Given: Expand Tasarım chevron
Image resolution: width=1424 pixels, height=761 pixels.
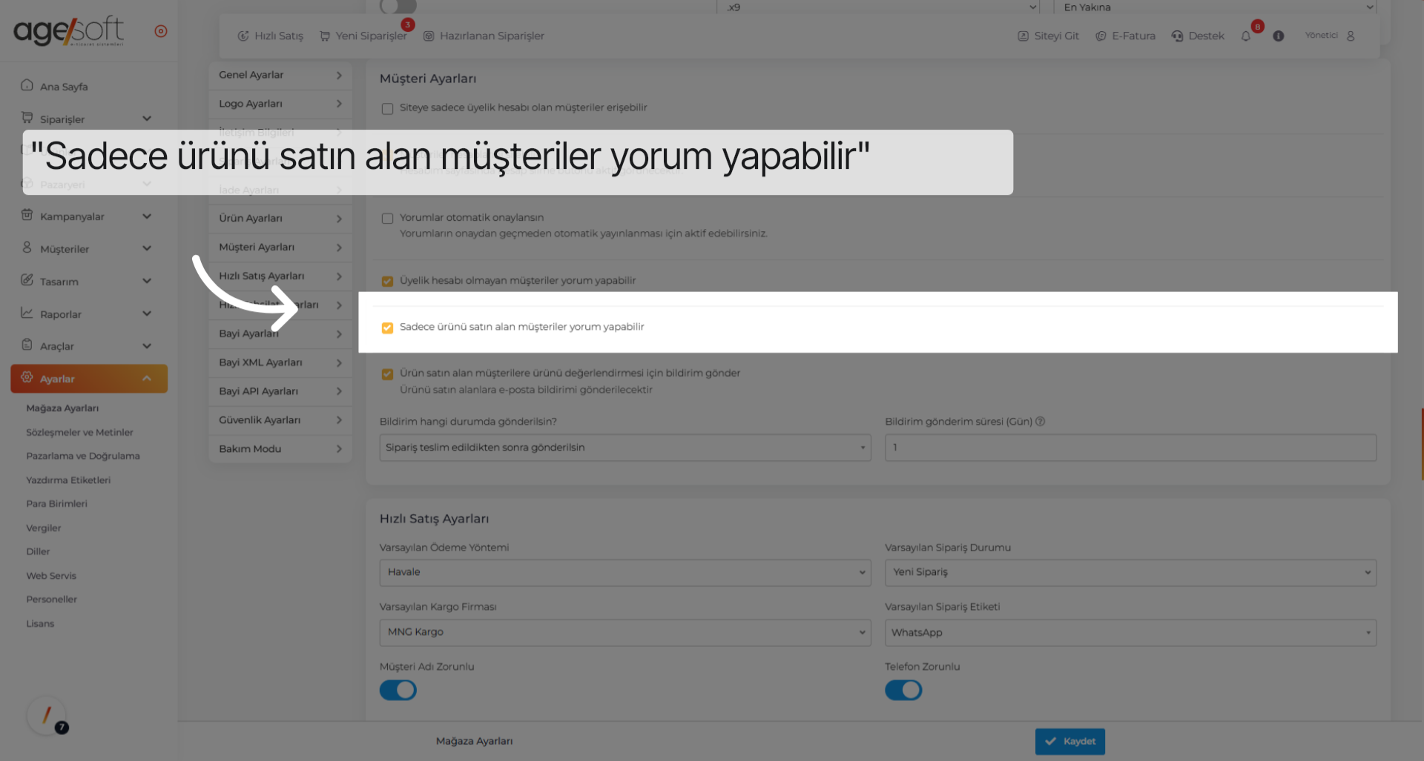Looking at the screenshot, I should pos(147,281).
